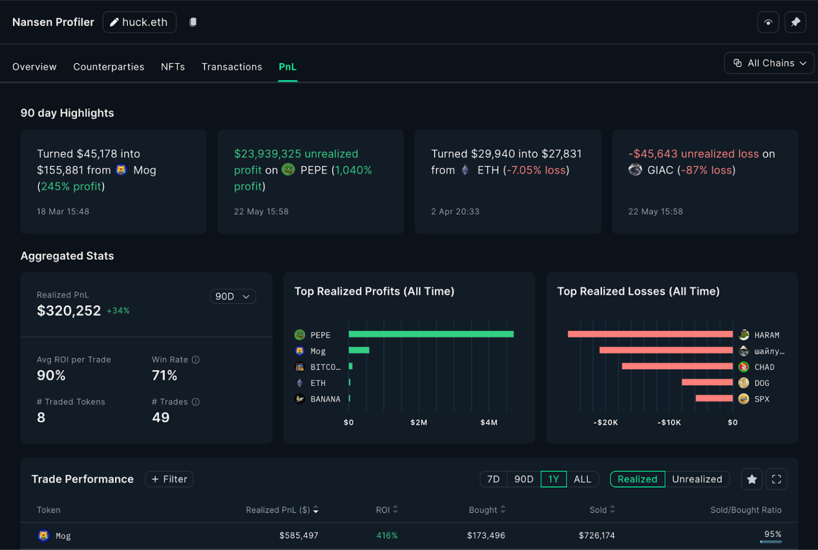Copy address using the clipboard icon
This screenshot has width=818, height=550.
point(193,22)
